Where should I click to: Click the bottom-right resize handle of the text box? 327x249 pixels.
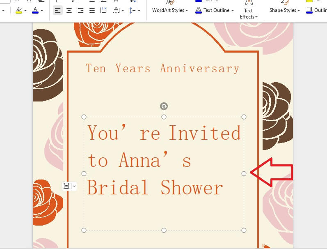[244, 230]
